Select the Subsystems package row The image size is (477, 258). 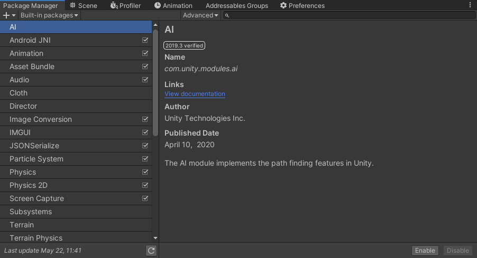76,212
